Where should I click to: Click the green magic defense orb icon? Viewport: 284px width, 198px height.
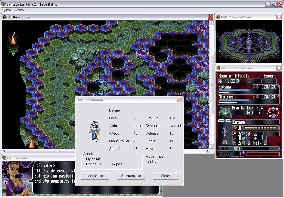point(243,138)
